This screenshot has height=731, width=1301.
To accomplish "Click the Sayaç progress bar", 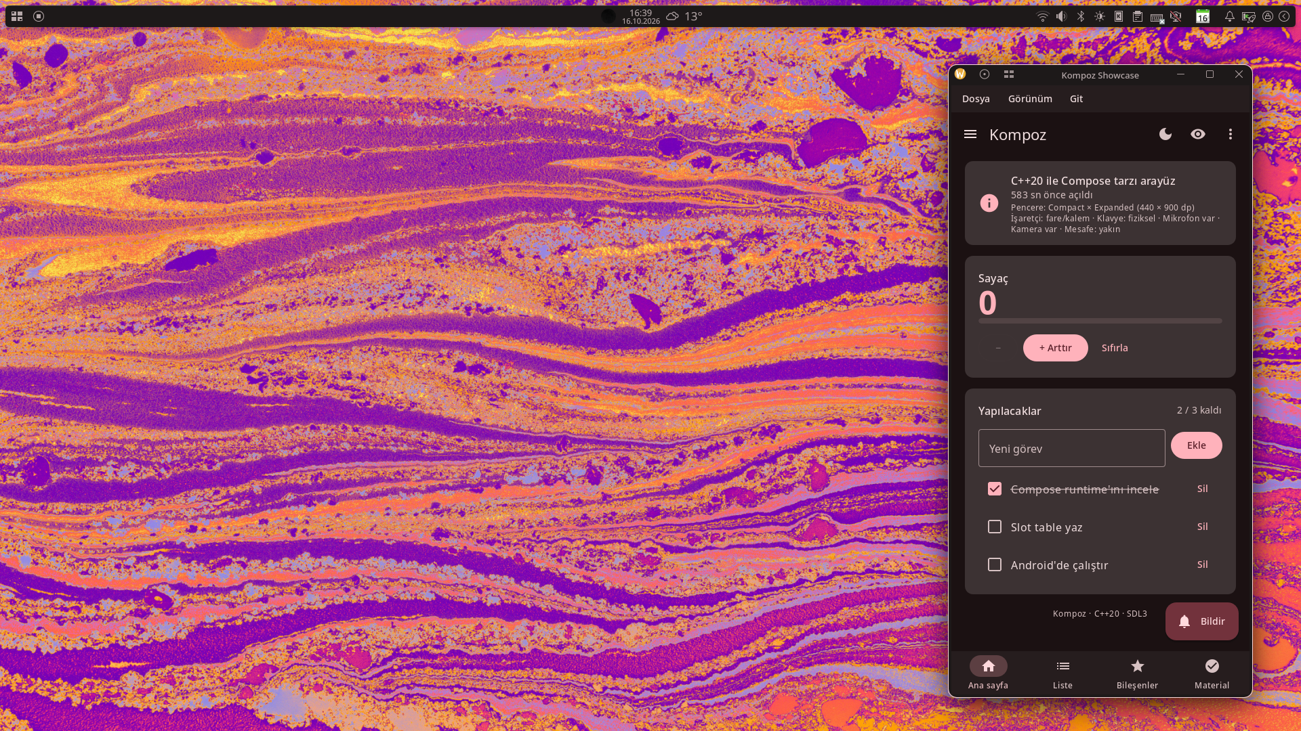I will 1100,321.
